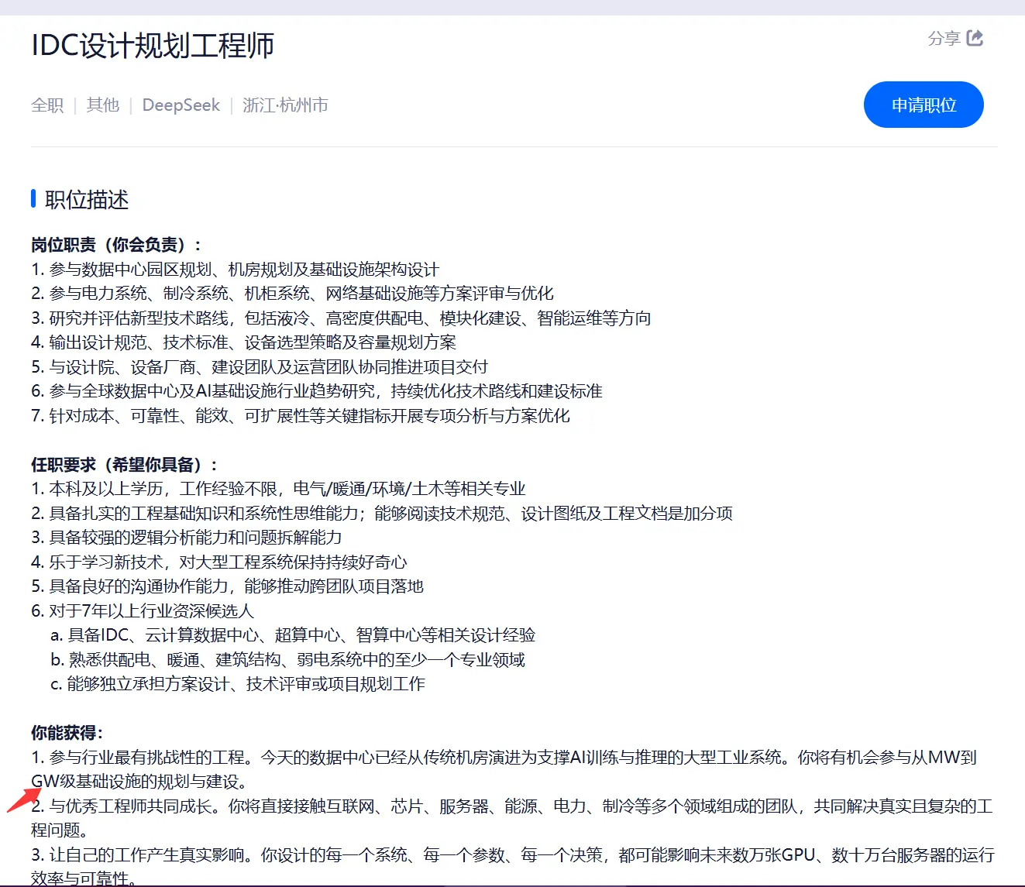
Task: Click the line 具备较强的逻辑分析能力
Action: 187,538
